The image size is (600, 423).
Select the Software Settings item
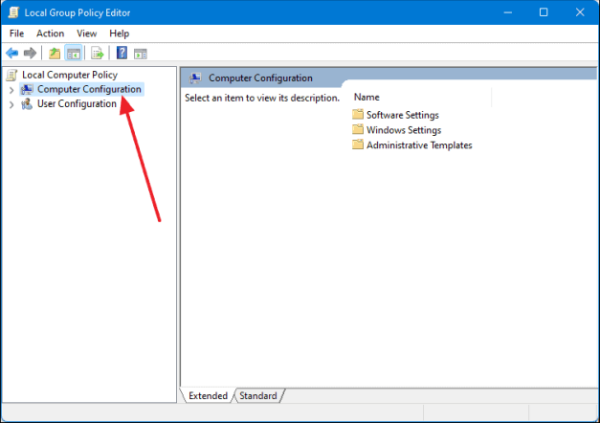pos(403,115)
